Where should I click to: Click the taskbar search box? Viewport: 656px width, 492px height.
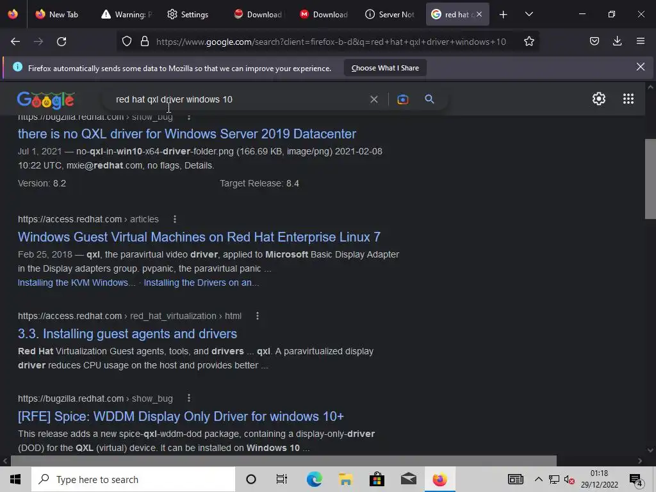tap(133, 479)
